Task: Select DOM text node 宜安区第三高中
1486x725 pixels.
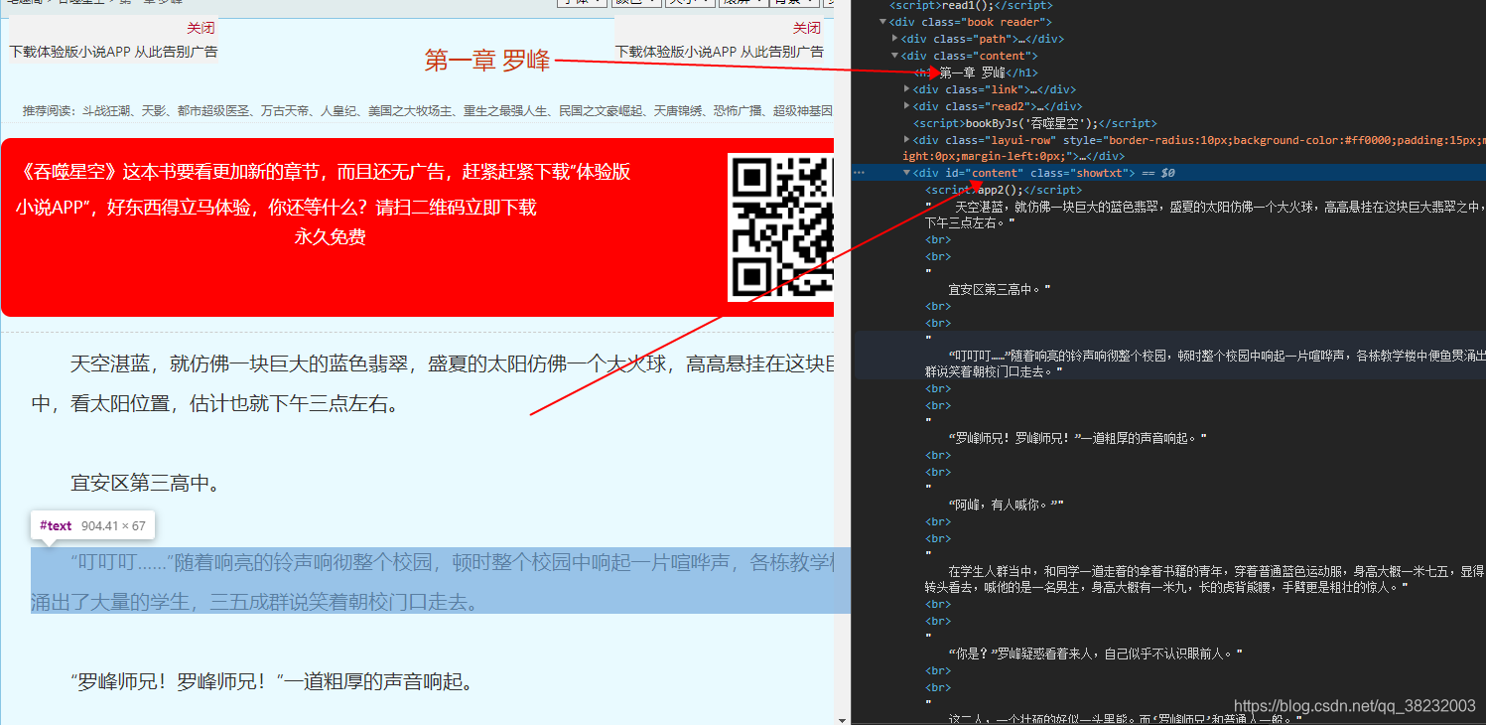Action: pos(999,289)
